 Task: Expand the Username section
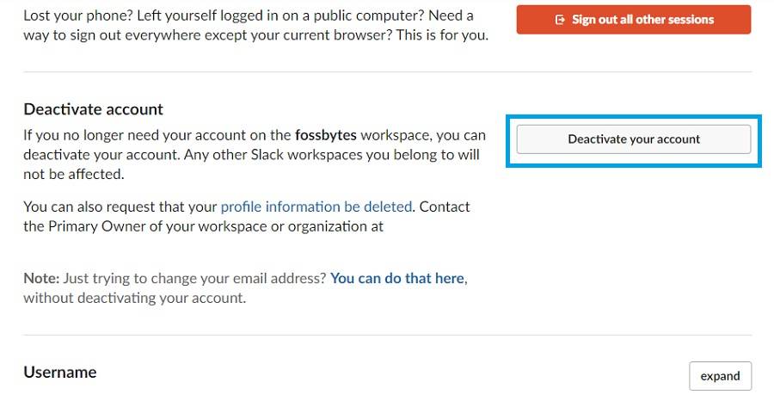pos(720,376)
